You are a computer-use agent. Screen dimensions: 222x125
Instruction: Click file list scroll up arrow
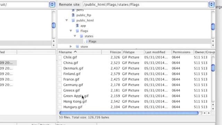[213, 105]
